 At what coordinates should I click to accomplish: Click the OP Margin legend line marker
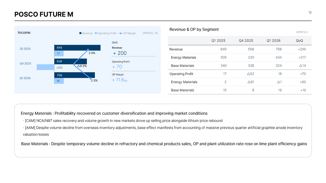[120, 33]
